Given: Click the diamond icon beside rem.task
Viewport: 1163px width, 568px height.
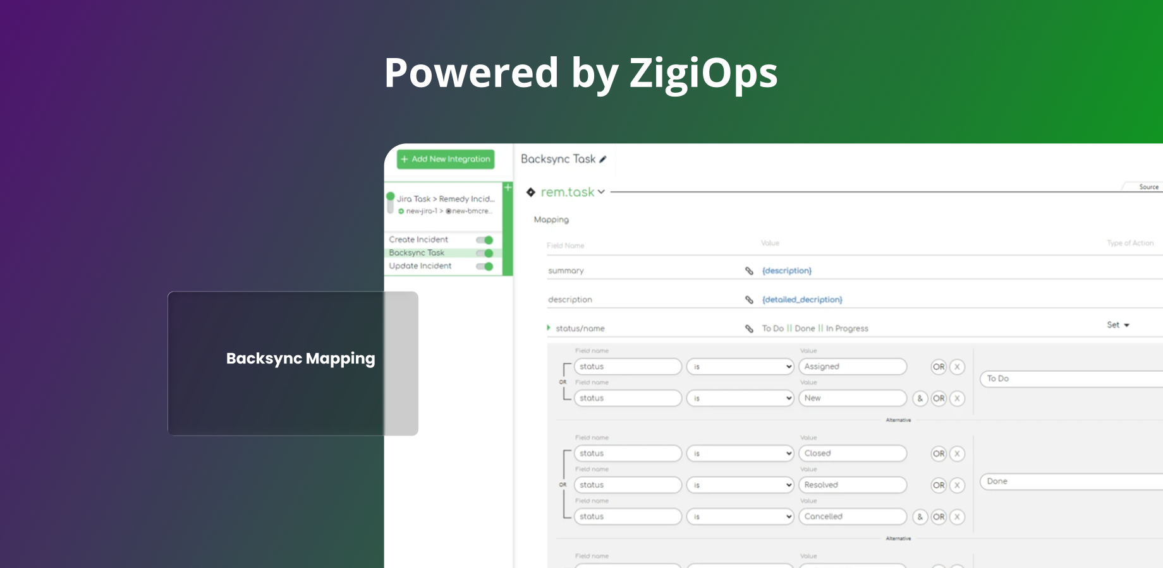Looking at the screenshot, I should click(x=531, y=192).
